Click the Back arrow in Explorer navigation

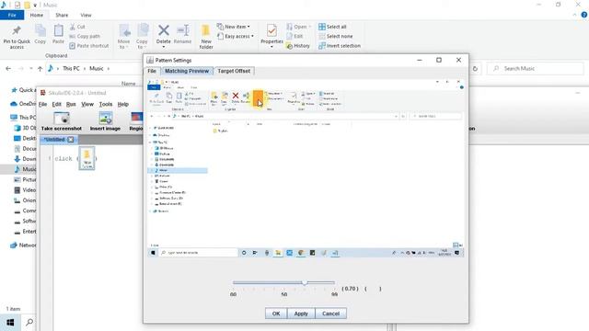[8, 69]
